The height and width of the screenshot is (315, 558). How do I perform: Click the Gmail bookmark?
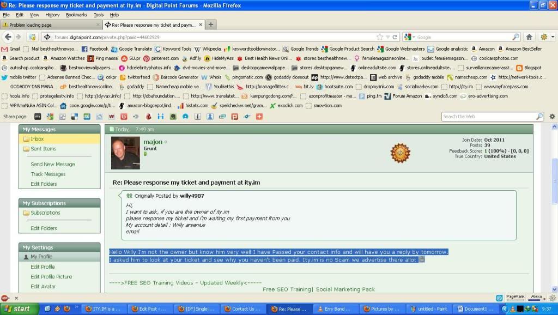[11, 49]
